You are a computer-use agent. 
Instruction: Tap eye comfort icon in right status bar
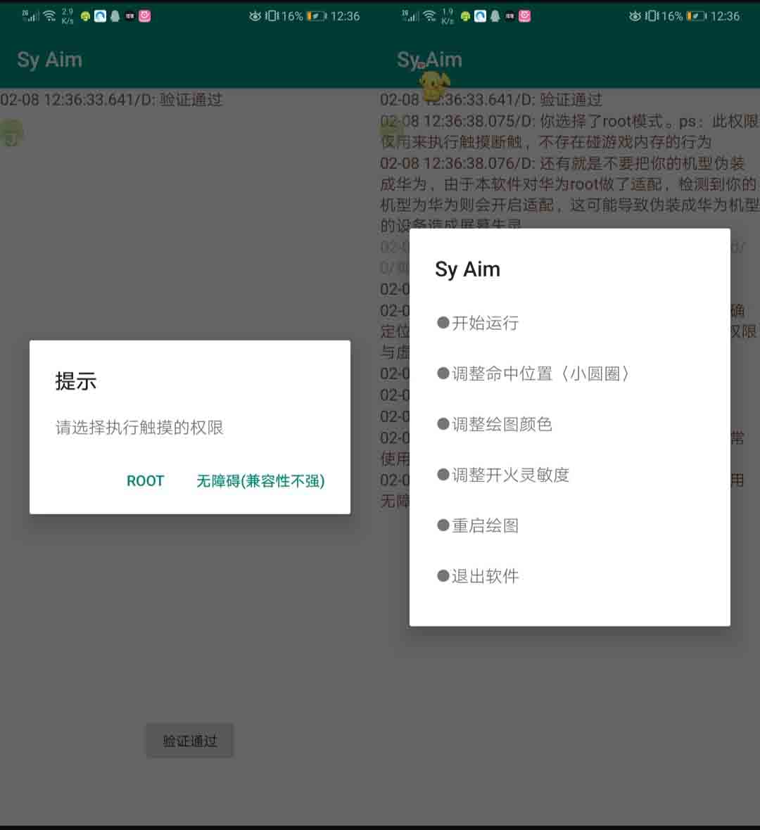coord(635,16)
